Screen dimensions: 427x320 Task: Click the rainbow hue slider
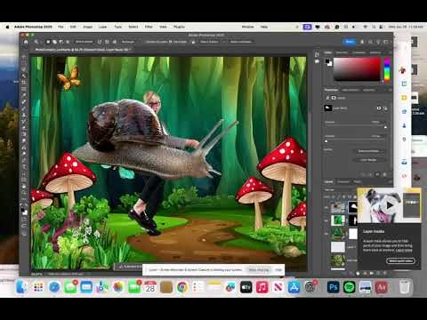click(387, 69)
